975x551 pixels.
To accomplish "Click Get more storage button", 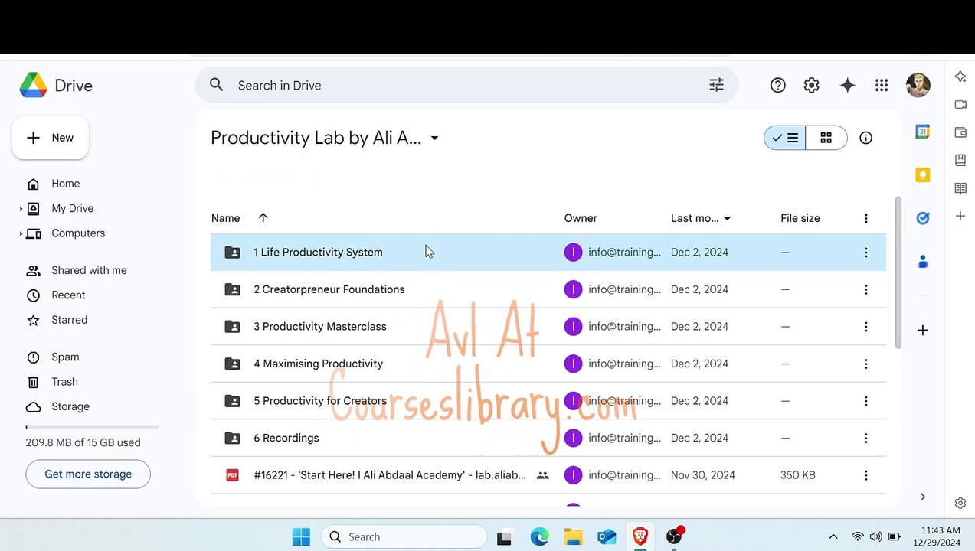I will click(x=88, y=474).
